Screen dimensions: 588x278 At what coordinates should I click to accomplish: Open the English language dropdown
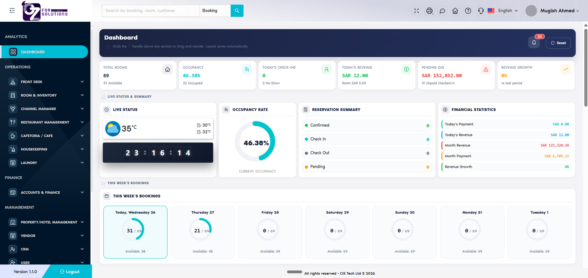(503, 11)
